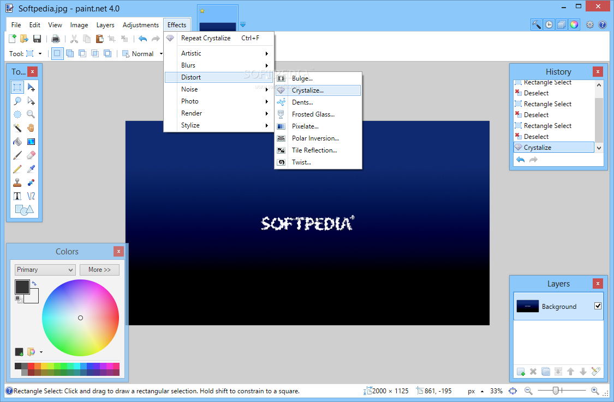Screen dimensions: 614x402
Task: Click History panel scroll down arrow
Action: point(599,148)
